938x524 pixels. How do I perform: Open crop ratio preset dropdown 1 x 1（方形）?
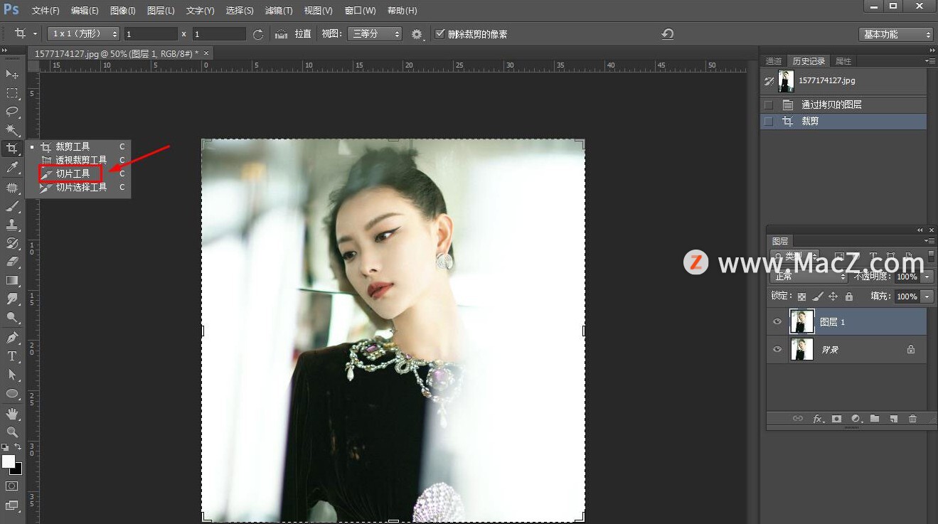(84, 34)
